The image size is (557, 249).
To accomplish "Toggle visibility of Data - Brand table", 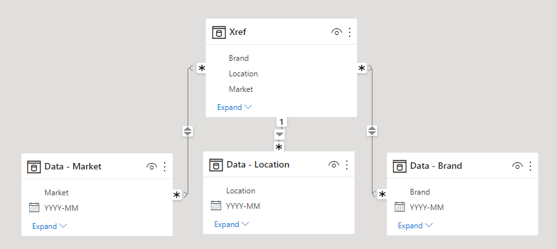I will pyautogui.click(x=518, y=166).
